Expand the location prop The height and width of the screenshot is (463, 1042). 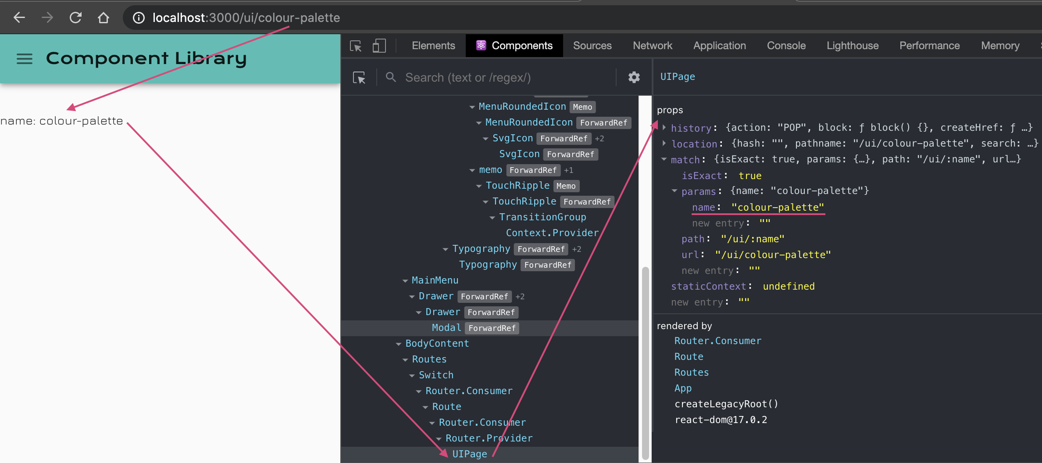(664, 144)
